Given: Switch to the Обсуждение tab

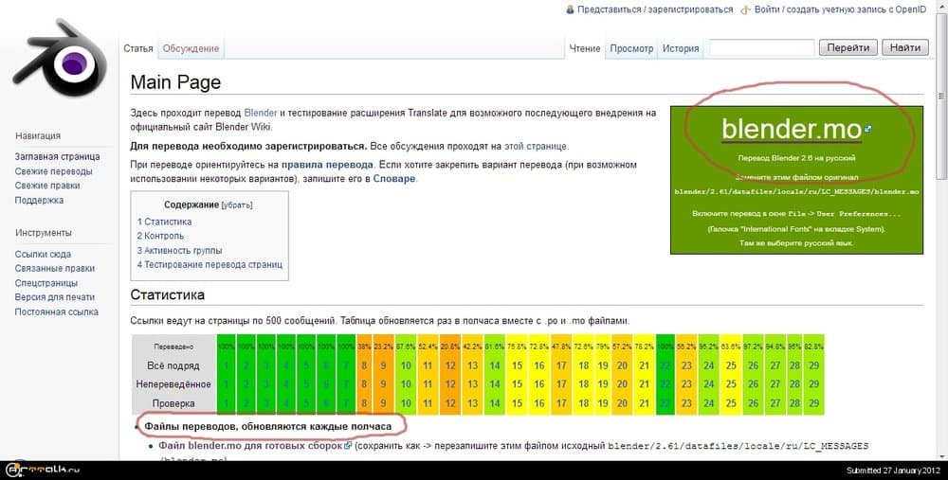Looking at the screenshot, I should 191,48.
